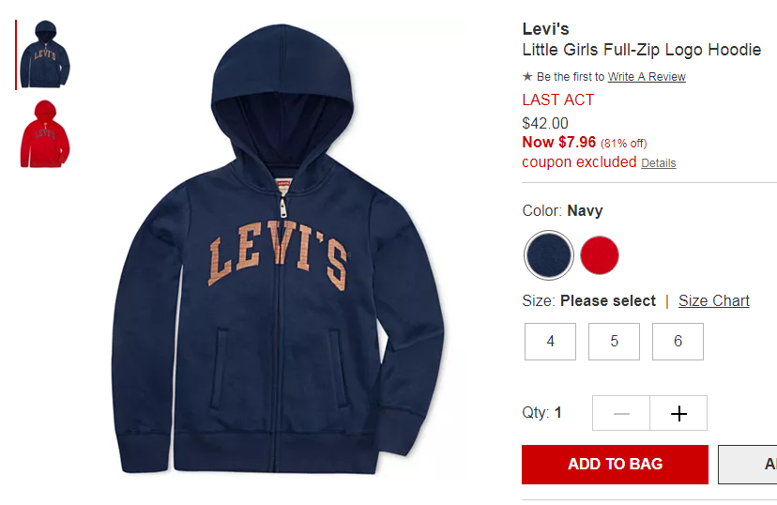Click the Now $7.96 sale price
777x505 pixels.
559,143
